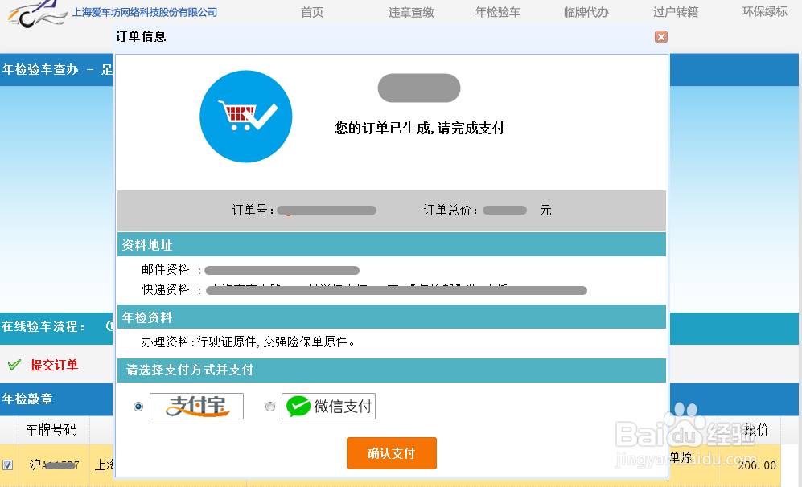This screenshot has height=487, width=802.
Task: Click the 年检敲章 section header
Action: tap(27, 399)
